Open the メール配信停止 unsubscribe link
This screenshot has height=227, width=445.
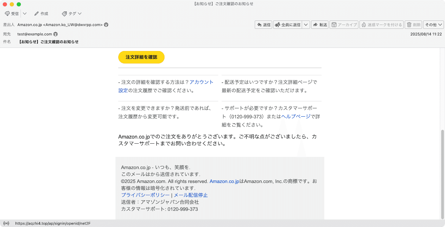191,195
